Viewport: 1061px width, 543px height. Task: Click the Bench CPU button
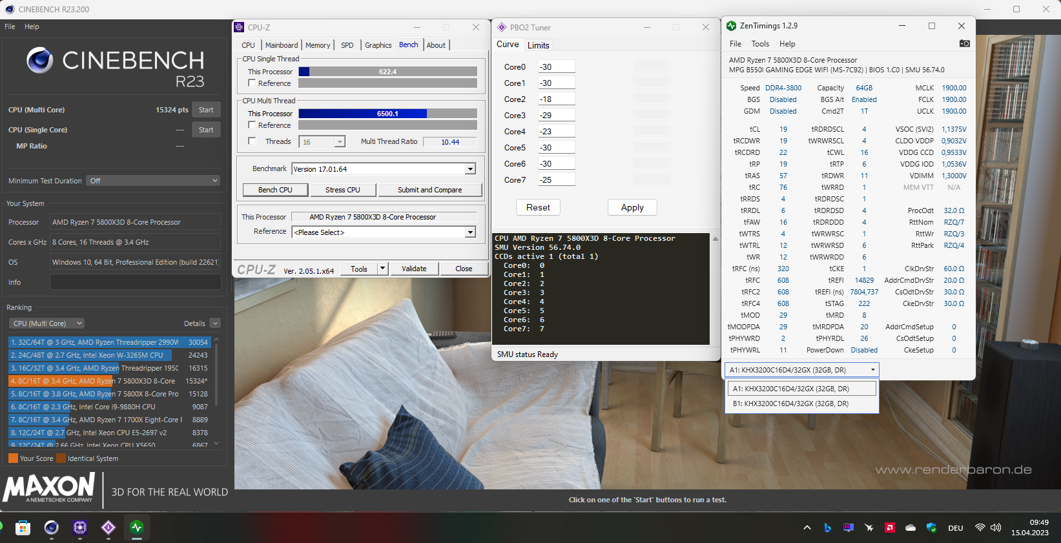click(275, 190)
